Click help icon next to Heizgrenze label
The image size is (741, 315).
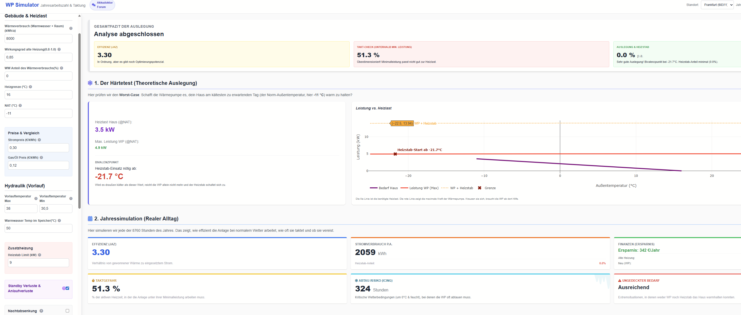[x=31, y=87]
